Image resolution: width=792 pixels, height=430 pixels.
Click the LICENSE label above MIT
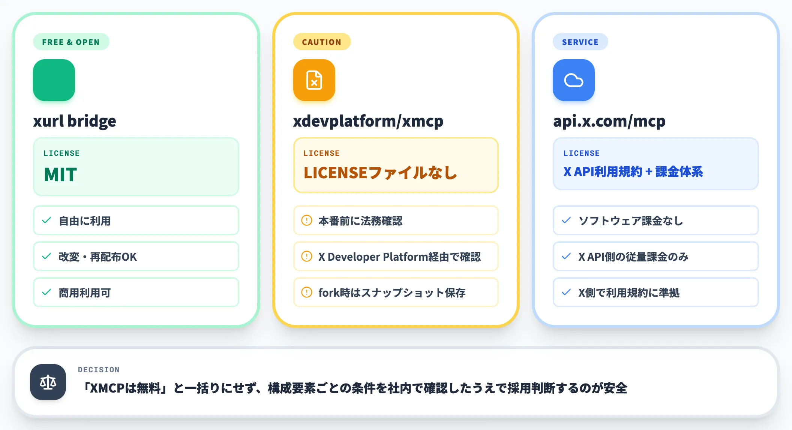[x=61, y=153]
